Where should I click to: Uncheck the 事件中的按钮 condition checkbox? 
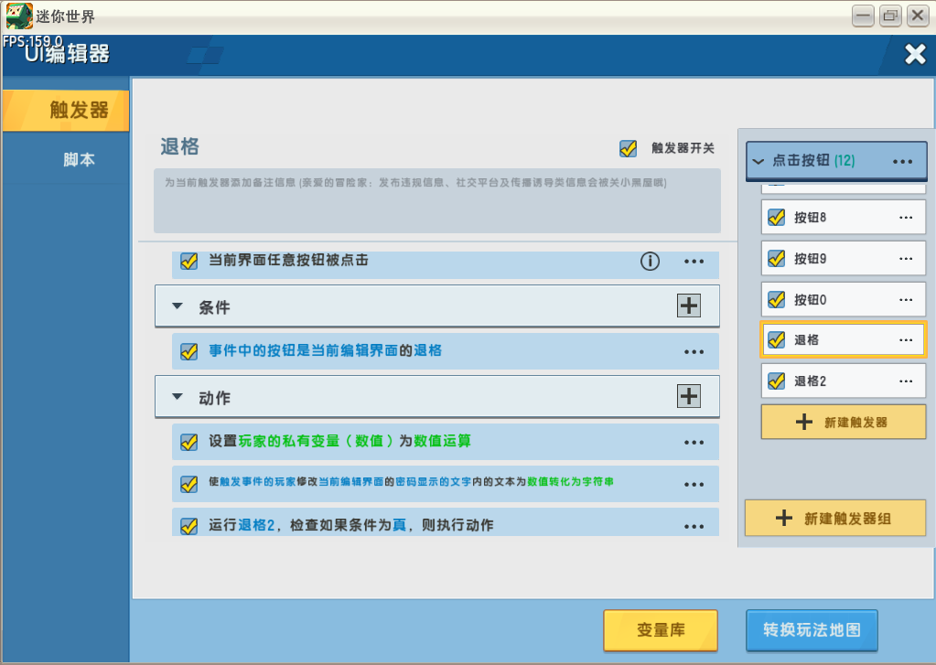click(x=189, y=351)
